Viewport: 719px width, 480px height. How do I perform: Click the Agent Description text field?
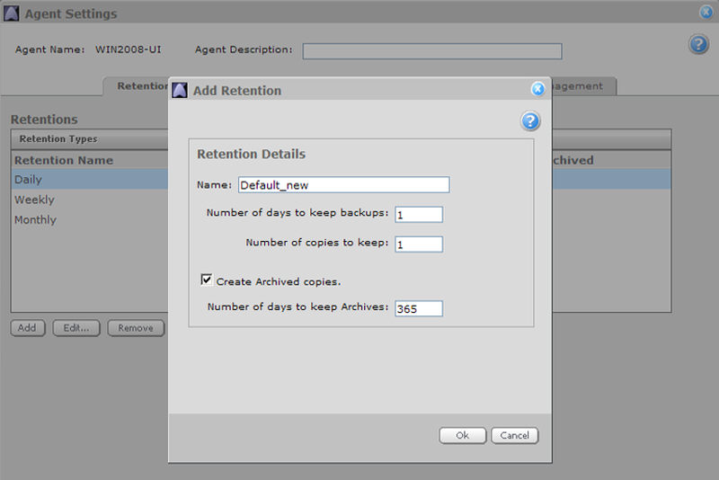coord(431,51)
